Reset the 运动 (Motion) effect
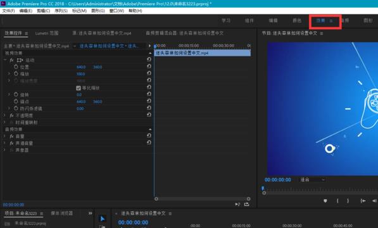 click(149, 60)
